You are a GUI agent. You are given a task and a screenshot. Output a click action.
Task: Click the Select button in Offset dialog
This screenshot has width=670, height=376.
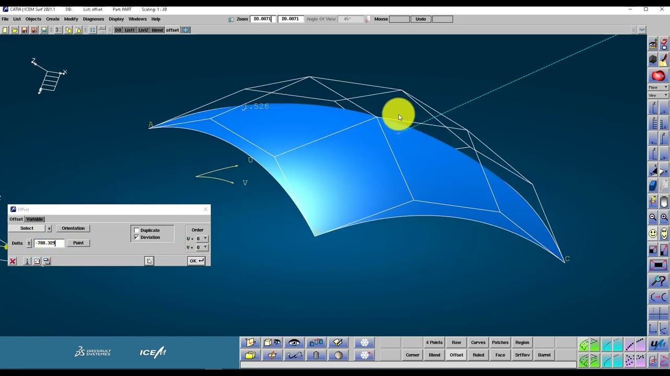tap(27, 228)
